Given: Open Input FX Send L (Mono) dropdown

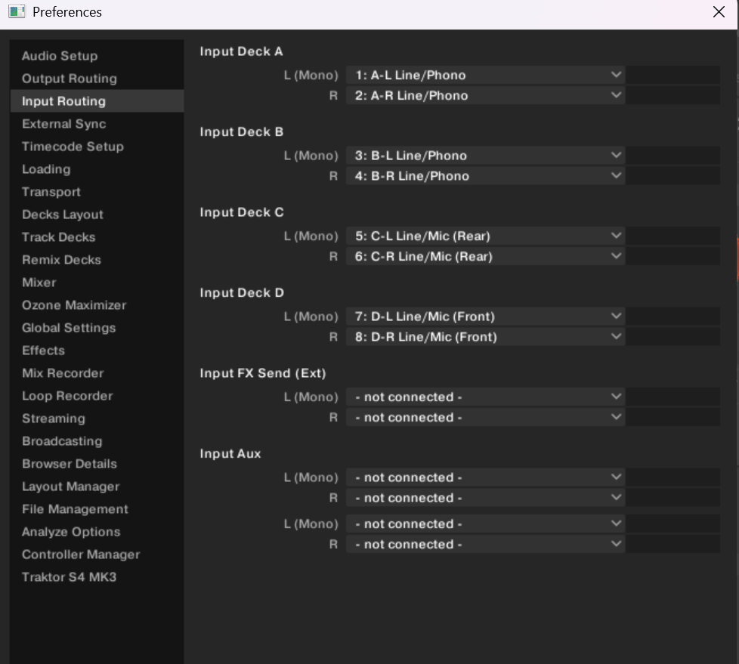Looking at the screenshot, I should pyautogui.click(x=485, y=397).
